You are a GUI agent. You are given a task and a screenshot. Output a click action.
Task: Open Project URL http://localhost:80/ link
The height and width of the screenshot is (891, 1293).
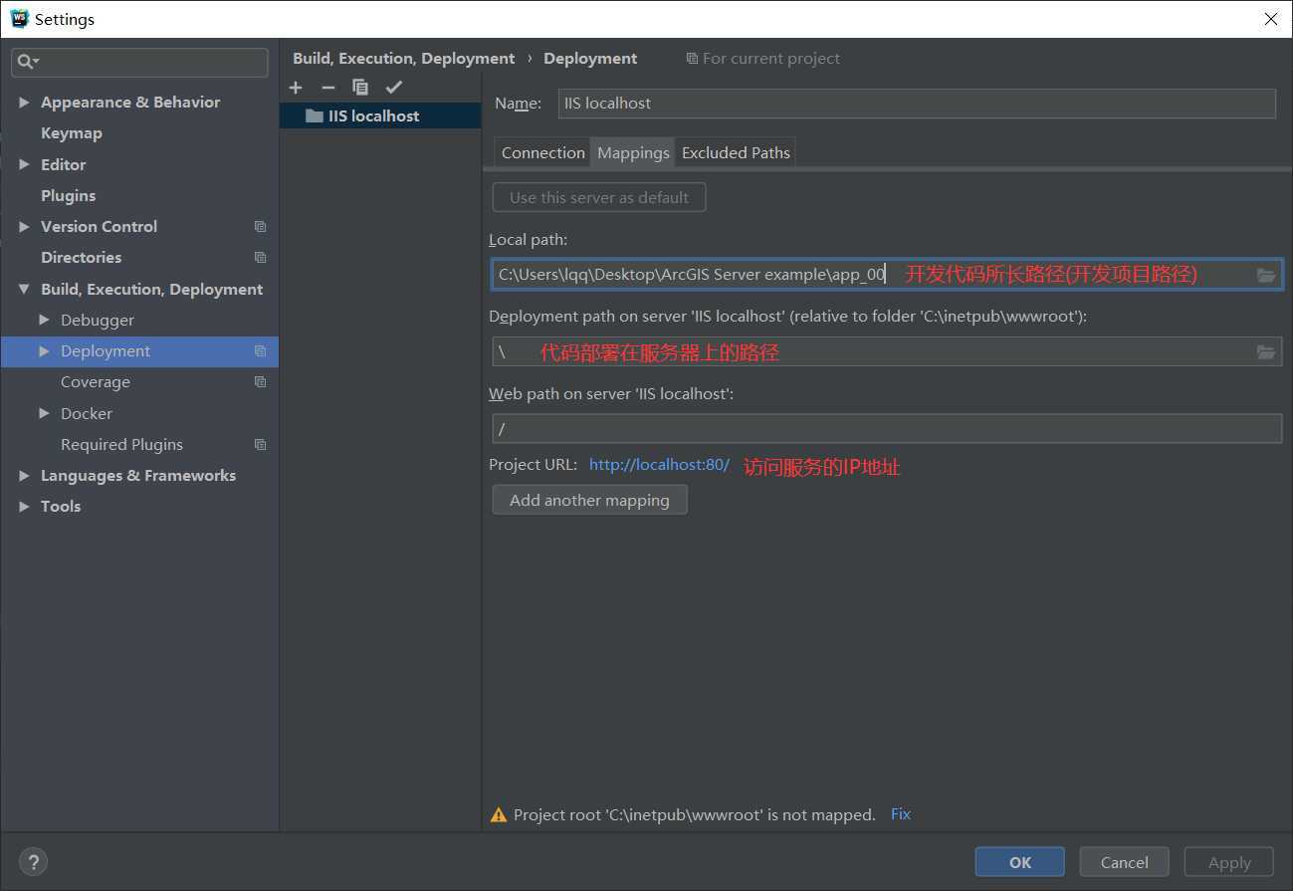pyautogui.click(x=659, y=465)
